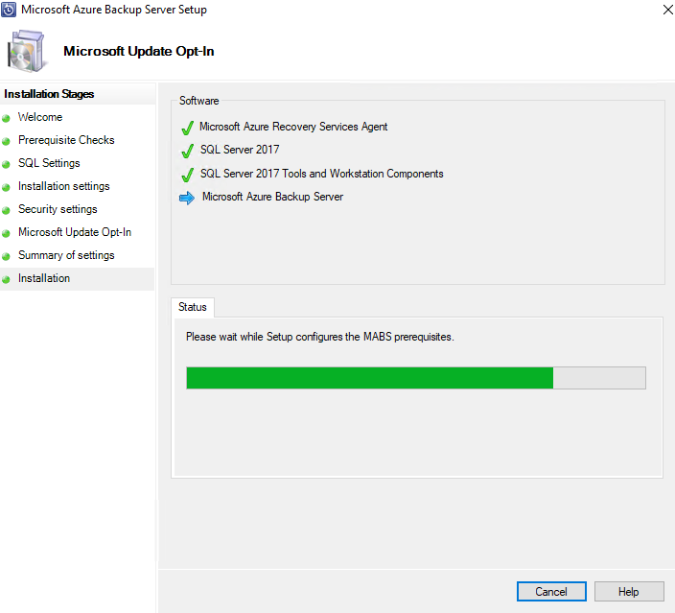
Task: Click the green installation progress bar
Action: point(416,378)
